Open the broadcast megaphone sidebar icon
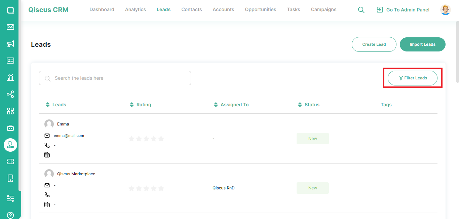 pyautogui.click(x=10, y=44)
